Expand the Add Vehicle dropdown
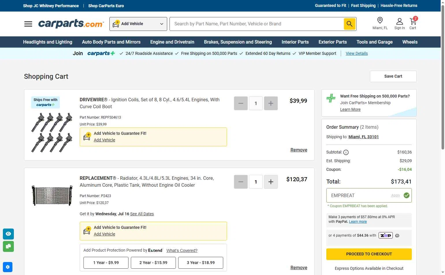 [x=138, y=24]
